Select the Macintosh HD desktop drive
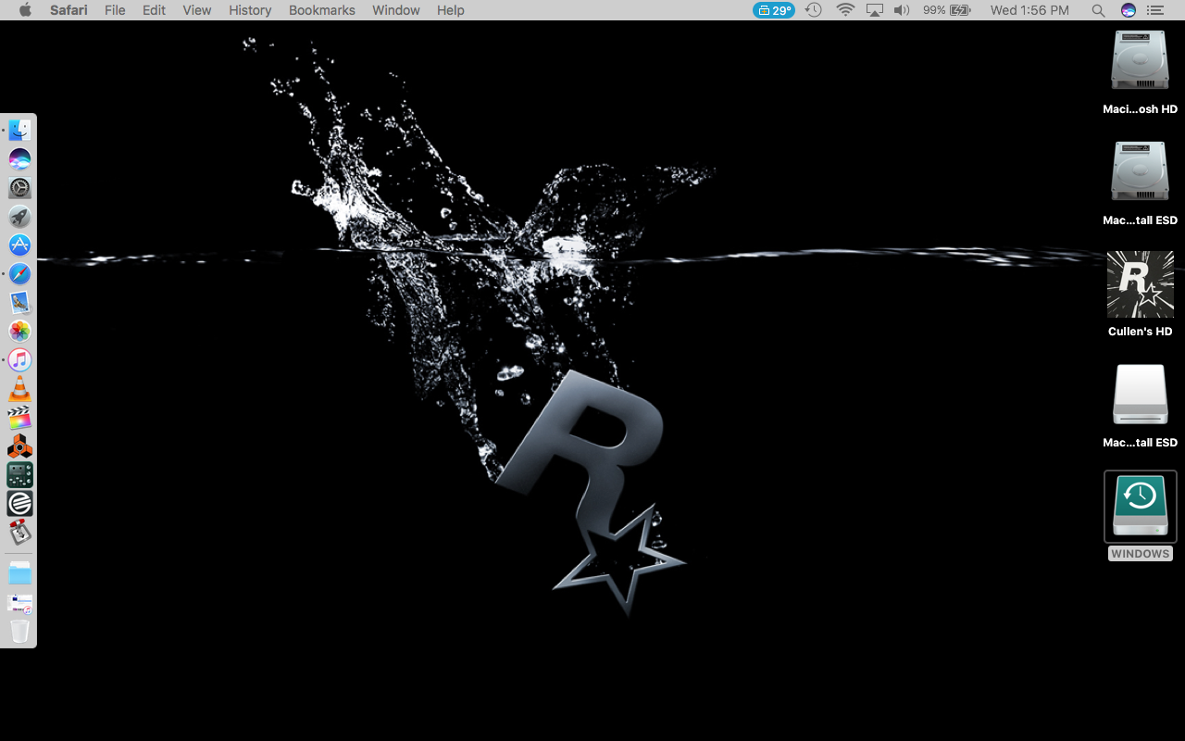1185x741 pixels. coord(1140,61)
